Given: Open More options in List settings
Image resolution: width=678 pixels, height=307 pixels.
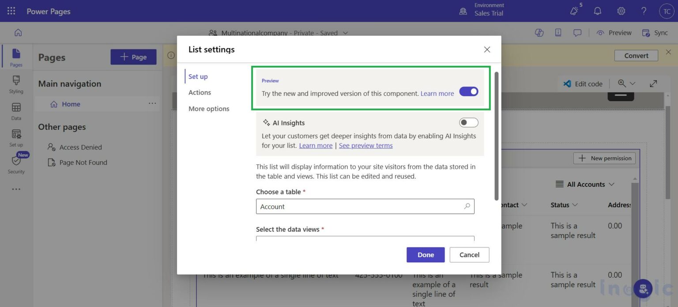Looking at the screenshot, I should pos(209,108).
